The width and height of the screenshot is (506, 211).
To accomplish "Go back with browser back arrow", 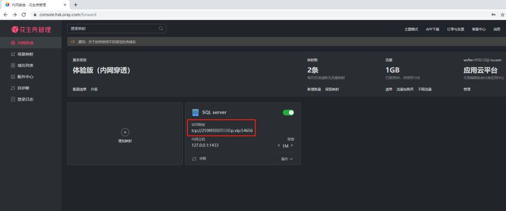I will [x=5, y=14].
